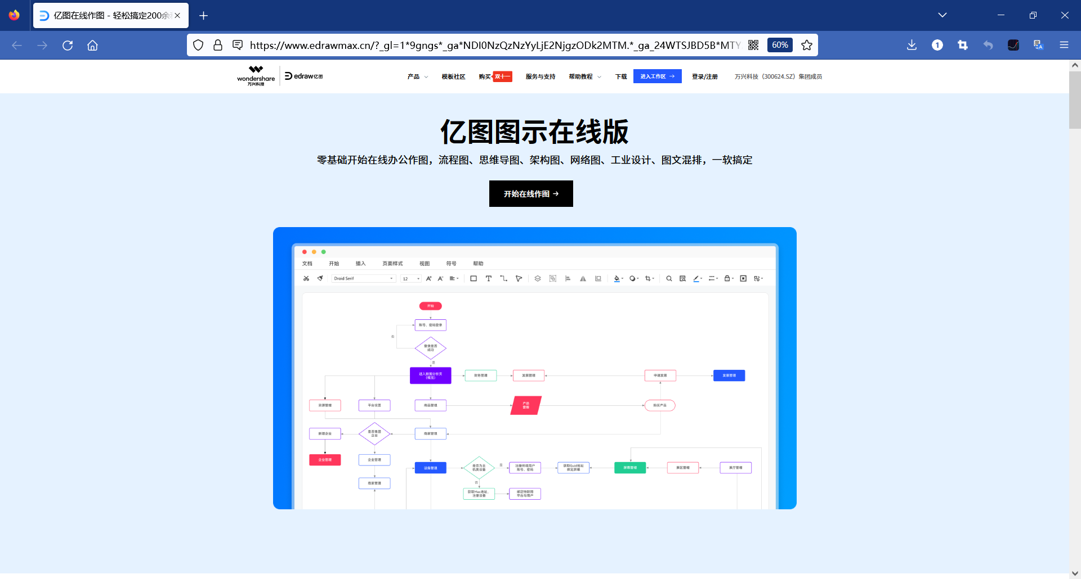Click the flowchart editor preview image
1081x579 pixels.
(535, 368)
